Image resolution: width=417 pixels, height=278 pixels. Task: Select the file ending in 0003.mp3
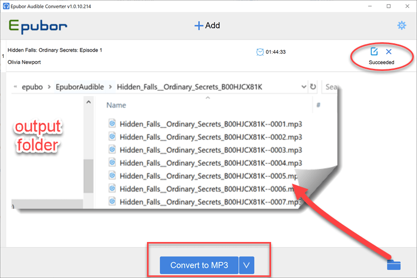coord(211,150)
